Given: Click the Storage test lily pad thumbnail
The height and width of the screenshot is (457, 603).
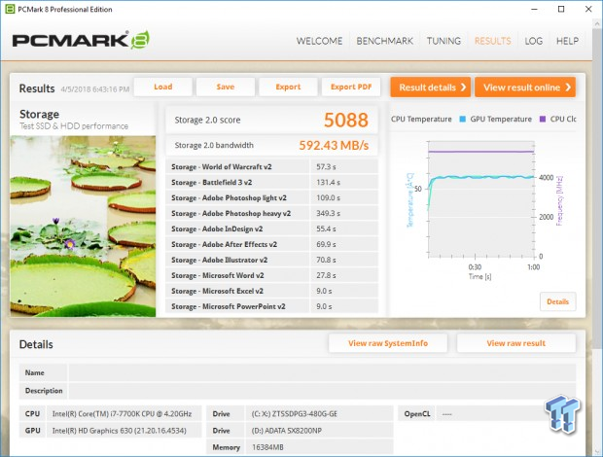Looking at the screenshot, I should 82,226.
